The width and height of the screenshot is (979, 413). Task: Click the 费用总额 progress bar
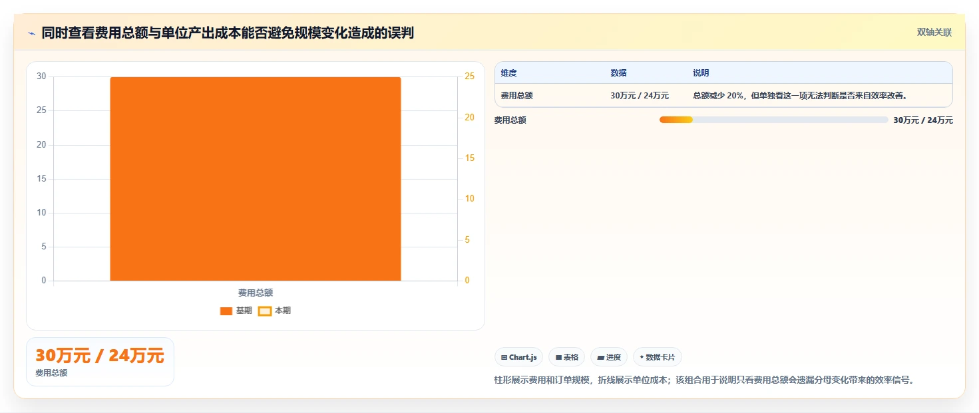(x=773, y=120)
